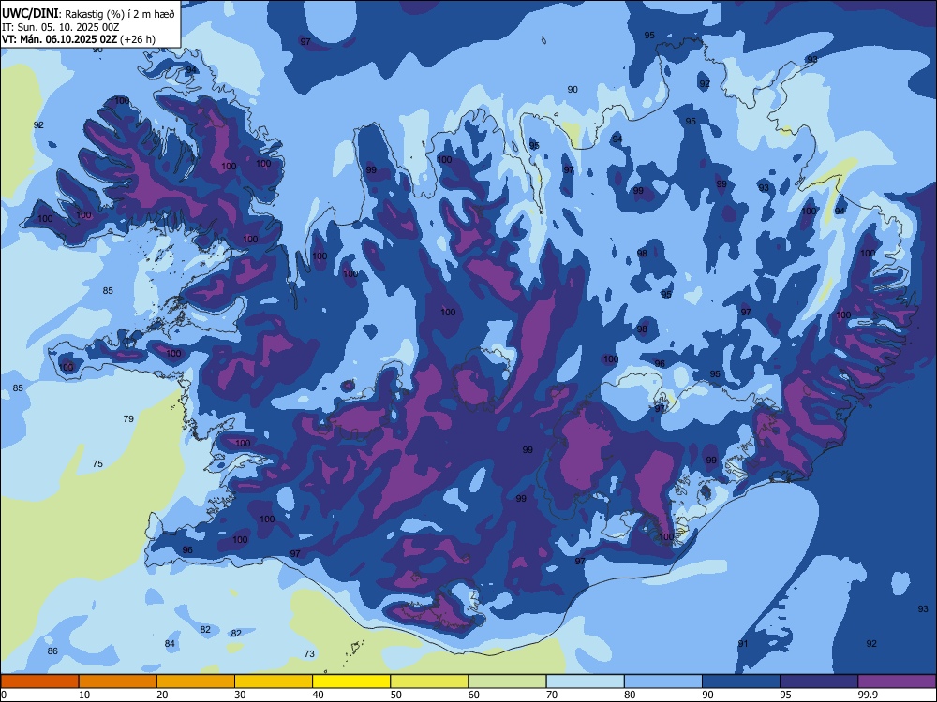Select the 40 tick label on the scale
Viewport: 937px width, 702px height.
pos(319,695)
